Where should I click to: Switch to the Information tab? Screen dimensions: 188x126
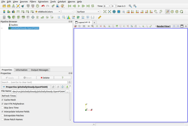[x=21, y=70]
